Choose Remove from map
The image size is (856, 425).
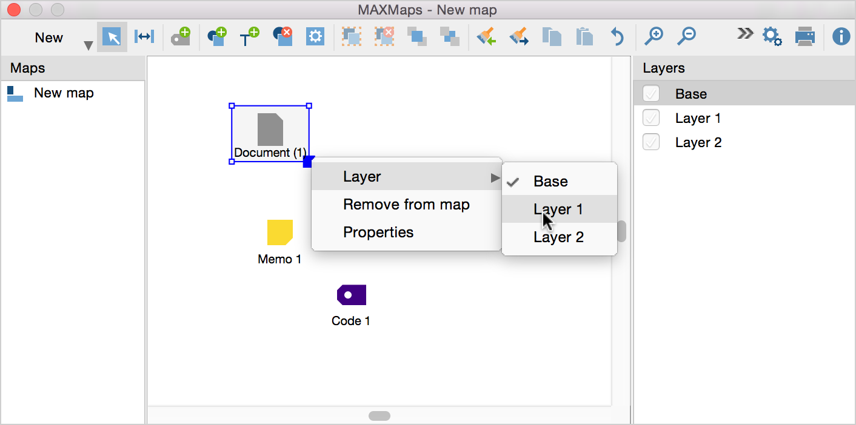coord(406,205)
